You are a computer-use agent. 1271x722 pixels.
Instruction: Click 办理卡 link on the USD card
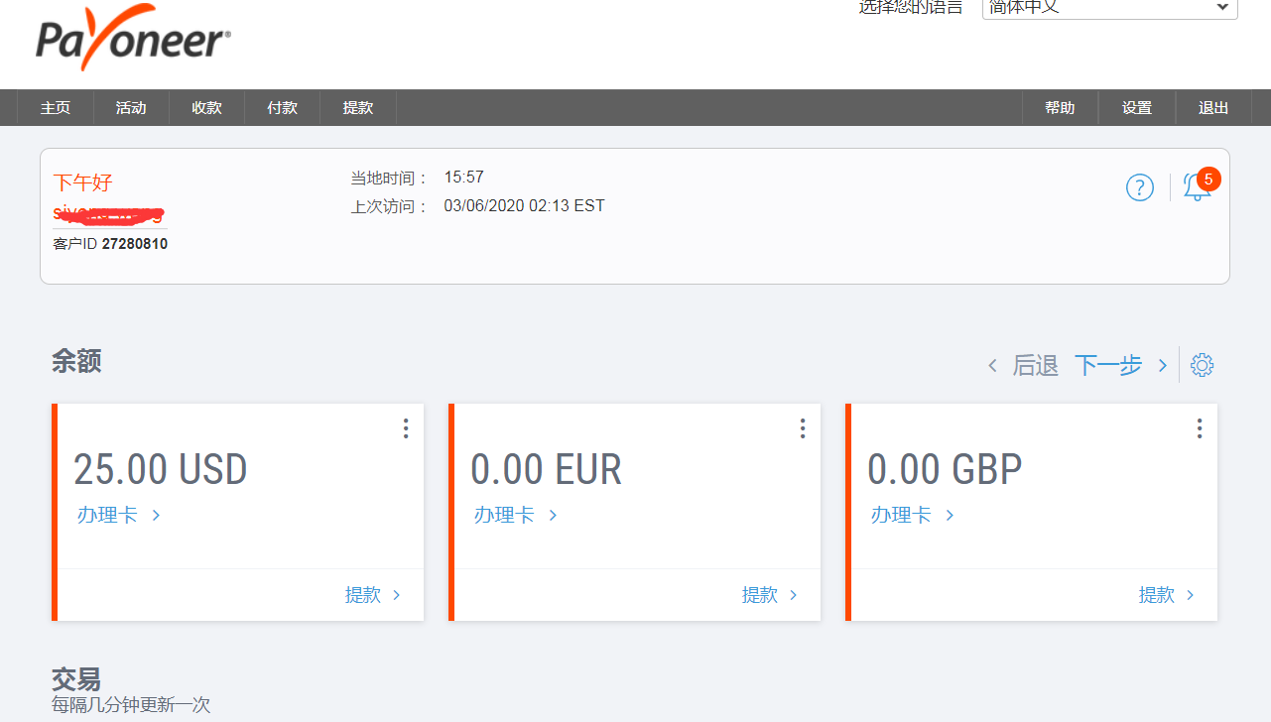pos(118,515)
